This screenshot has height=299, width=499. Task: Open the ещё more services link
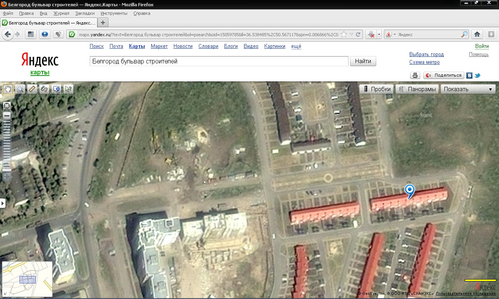point(296,46)
